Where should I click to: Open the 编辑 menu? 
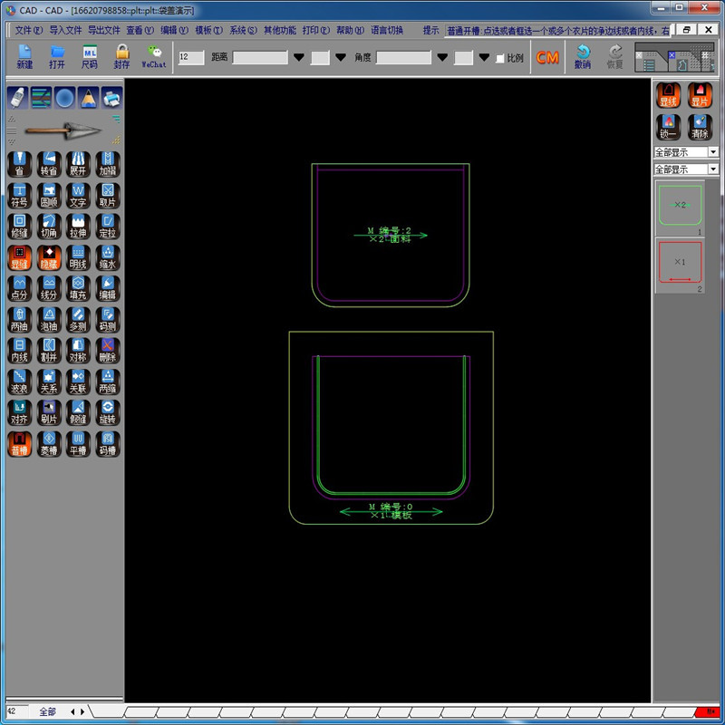click(x=174, y=30)
